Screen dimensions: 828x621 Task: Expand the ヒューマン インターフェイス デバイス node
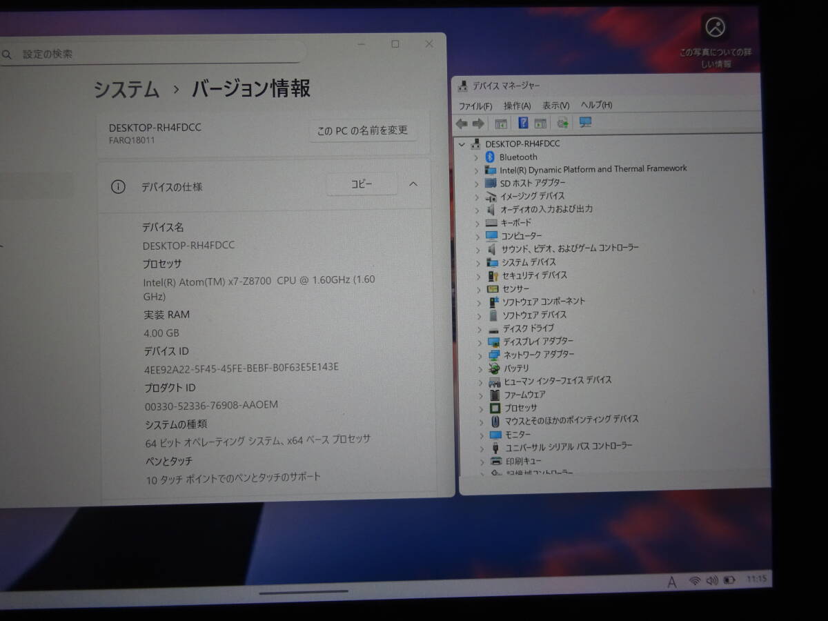coord(480,382)
